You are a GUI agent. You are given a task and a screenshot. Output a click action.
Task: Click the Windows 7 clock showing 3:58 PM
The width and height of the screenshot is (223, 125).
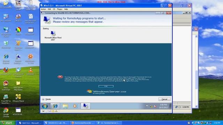tap(163, 106)
